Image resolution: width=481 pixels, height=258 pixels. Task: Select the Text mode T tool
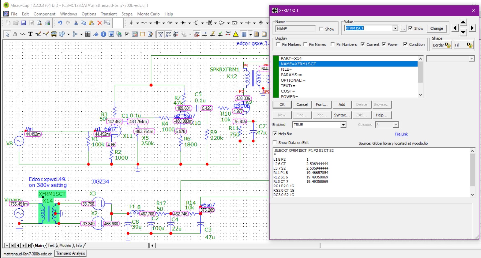pyautogui.click(x=30, y=34)
